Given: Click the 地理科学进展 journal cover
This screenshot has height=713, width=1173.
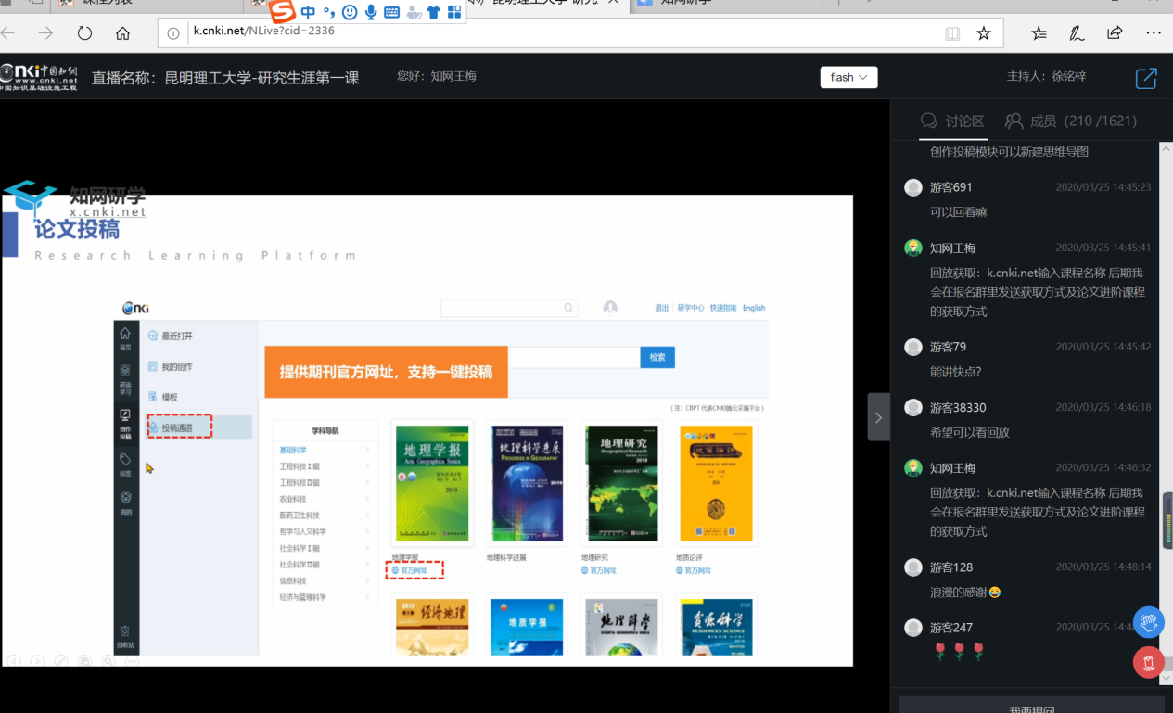Looking at the screenshot, I should click(527, 483).
